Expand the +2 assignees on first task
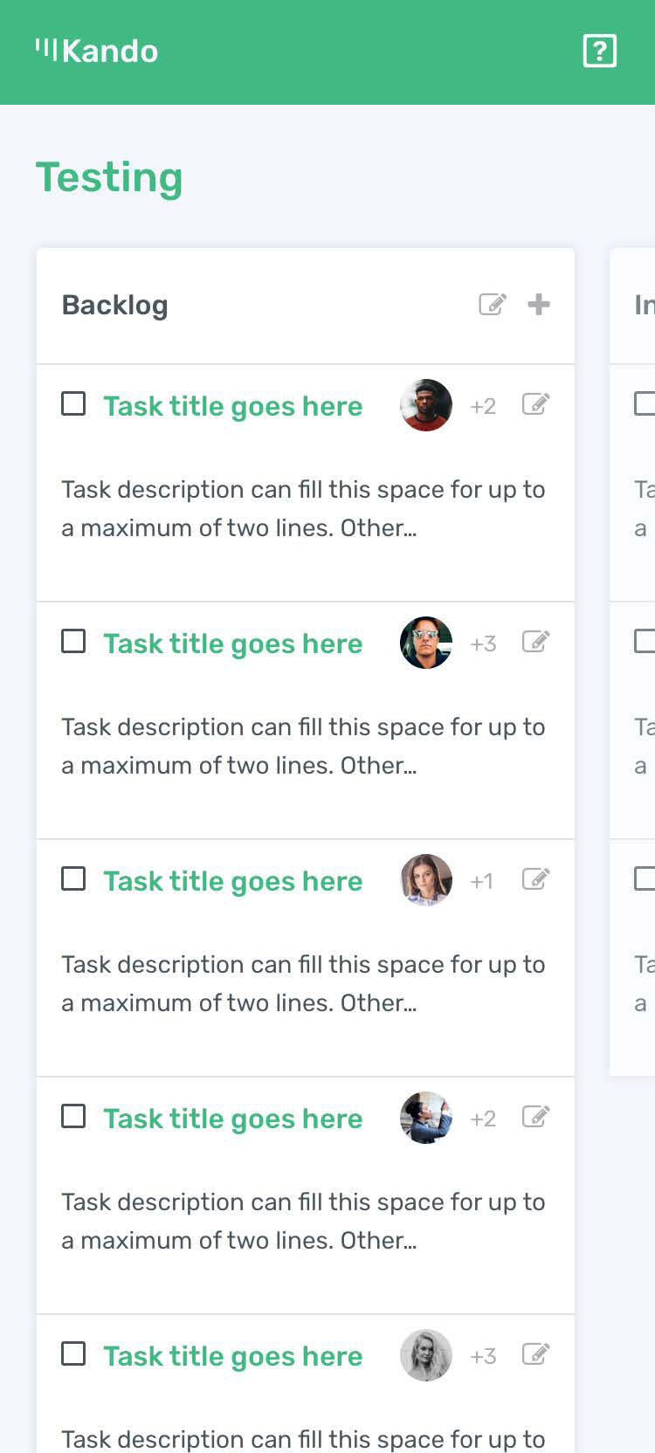Screen dimensions: 655x1453 [483, 406]
